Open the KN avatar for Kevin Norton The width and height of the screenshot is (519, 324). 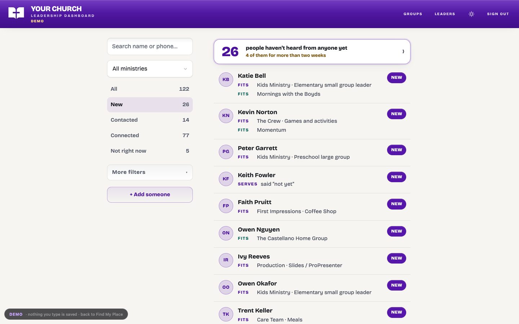coord(226,116)
